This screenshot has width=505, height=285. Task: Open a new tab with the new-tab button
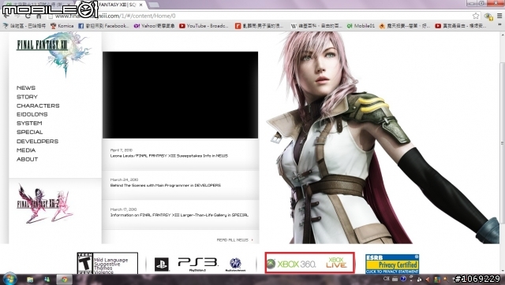pyautogui.click(x=154, y=5)
